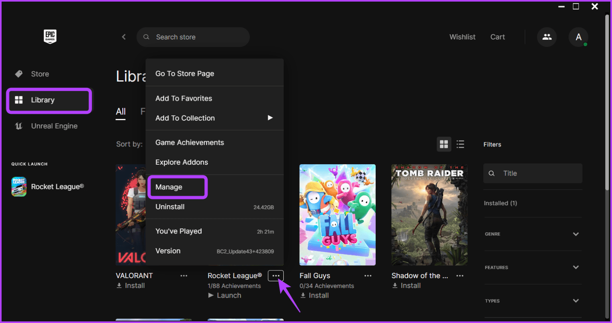Install VALORANT from its card

coord(130,286)
